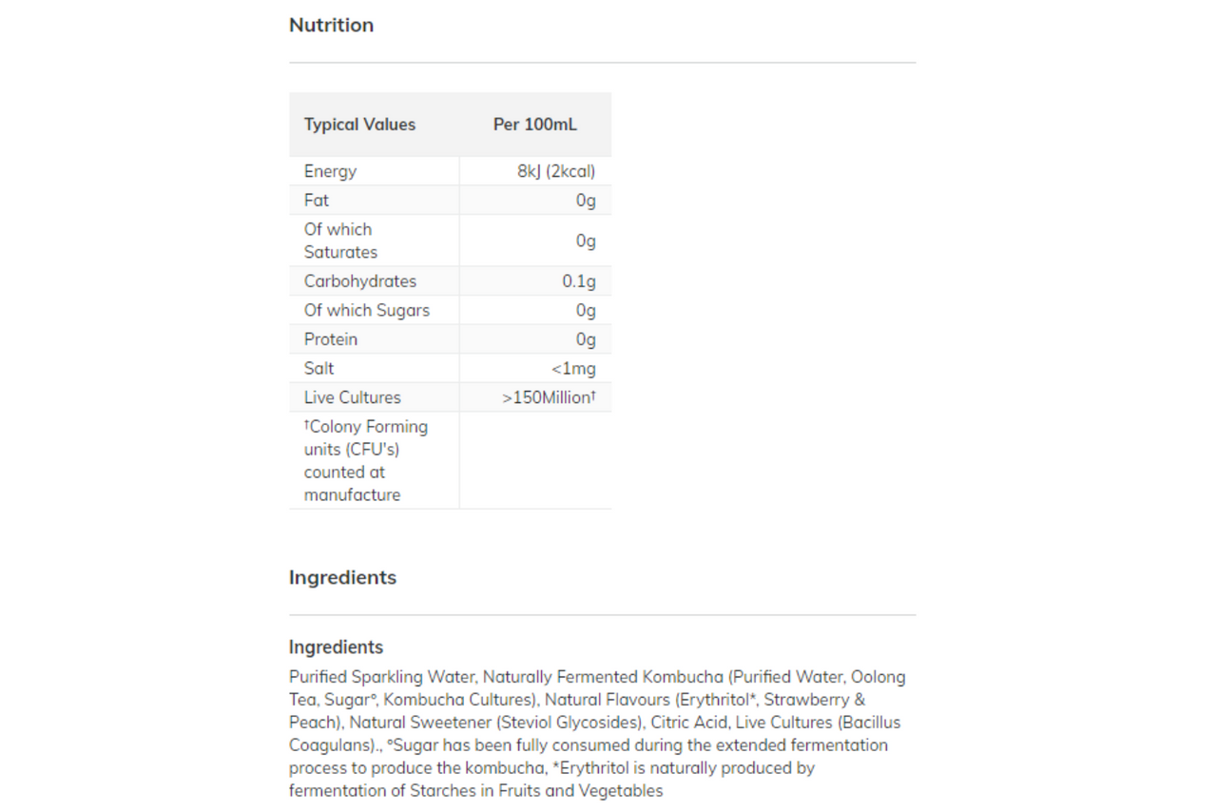1217x811 pixels.
Task: Click the Of which Saturates label
Action: click(x=340, y=241)
